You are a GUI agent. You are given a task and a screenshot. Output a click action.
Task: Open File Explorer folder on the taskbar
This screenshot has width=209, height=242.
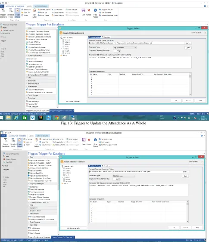(9, 118)
